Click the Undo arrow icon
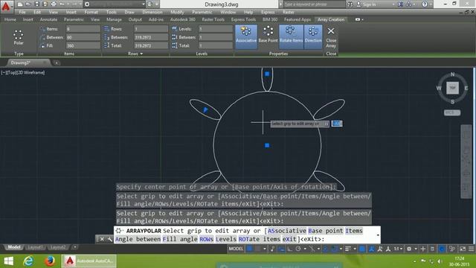This screenshot has width=476, height=268. [x=62, y=4]
